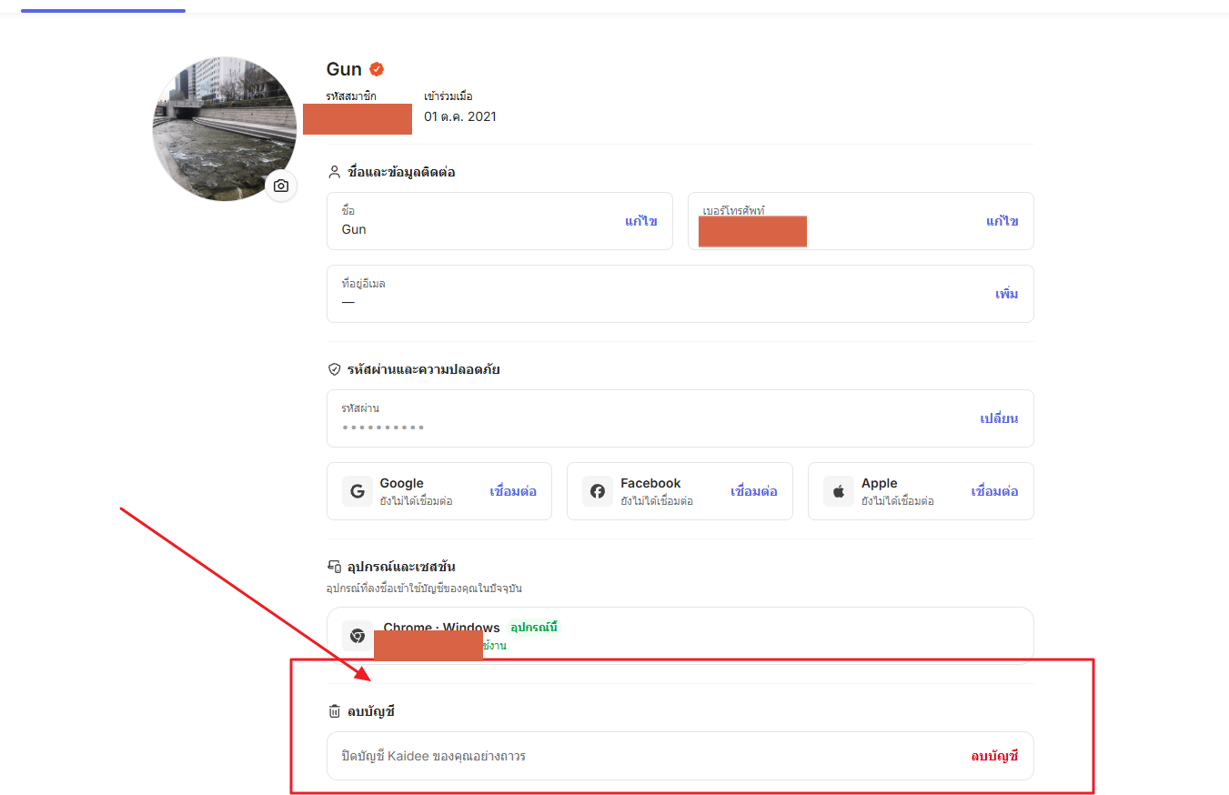Click the orange verified badge beside Gun
The image size is (1229, 795).
[377, 69]
